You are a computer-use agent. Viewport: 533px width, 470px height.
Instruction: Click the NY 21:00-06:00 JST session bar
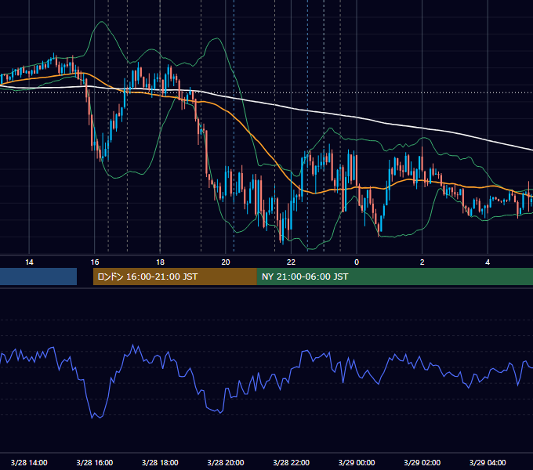click(394, 277)
